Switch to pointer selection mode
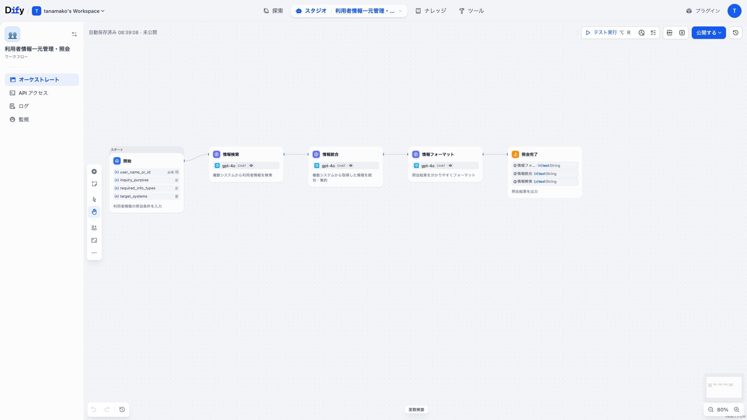The height and width of the screenshot is (420, 747). (x=94, y=199)
